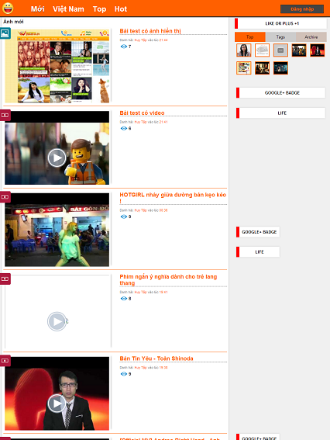Click the Đăng nhập login button
The height and width of the screenshot is (440, 330).
pyautogui.click(x=302, y=9)
